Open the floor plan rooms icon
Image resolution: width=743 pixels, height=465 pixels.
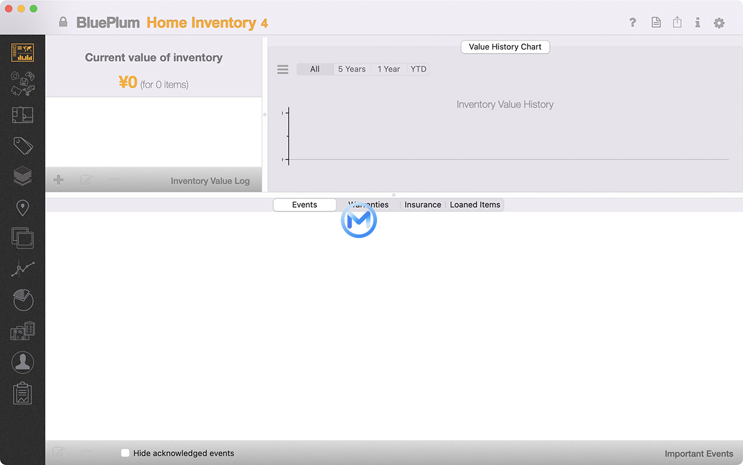coord(23,115)
